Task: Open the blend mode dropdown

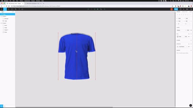Action: (181, 30)
